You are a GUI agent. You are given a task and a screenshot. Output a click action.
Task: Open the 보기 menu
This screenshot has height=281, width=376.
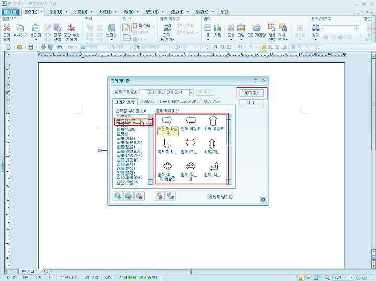pos(55,11)
